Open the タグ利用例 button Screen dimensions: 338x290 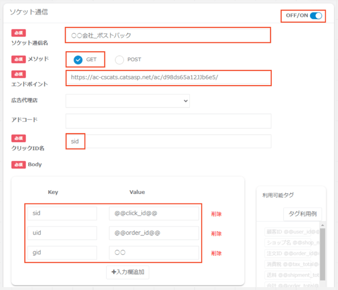[x=303, y=213]
